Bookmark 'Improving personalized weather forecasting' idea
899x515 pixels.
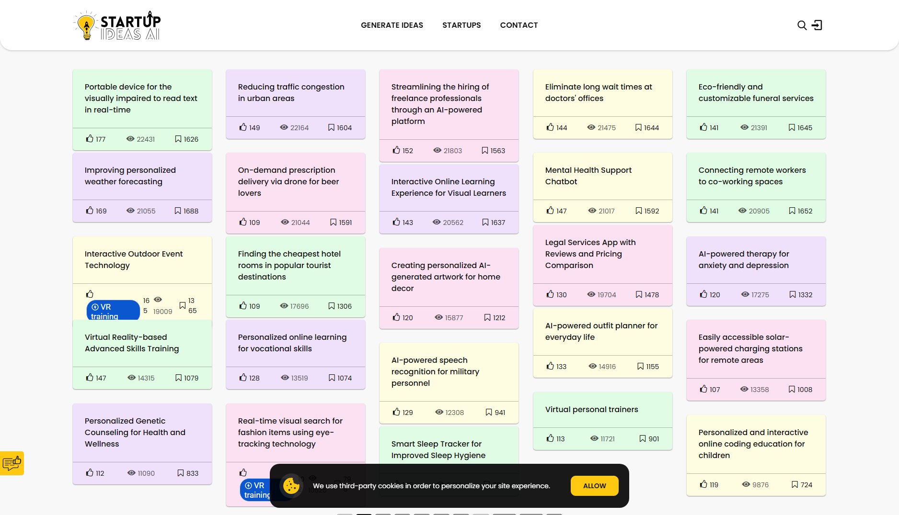tap(178, 211)
